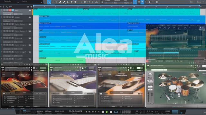This screenshot has height=115, width=206.
Task: Mute the EZbass track
Action: coord(5,17)
